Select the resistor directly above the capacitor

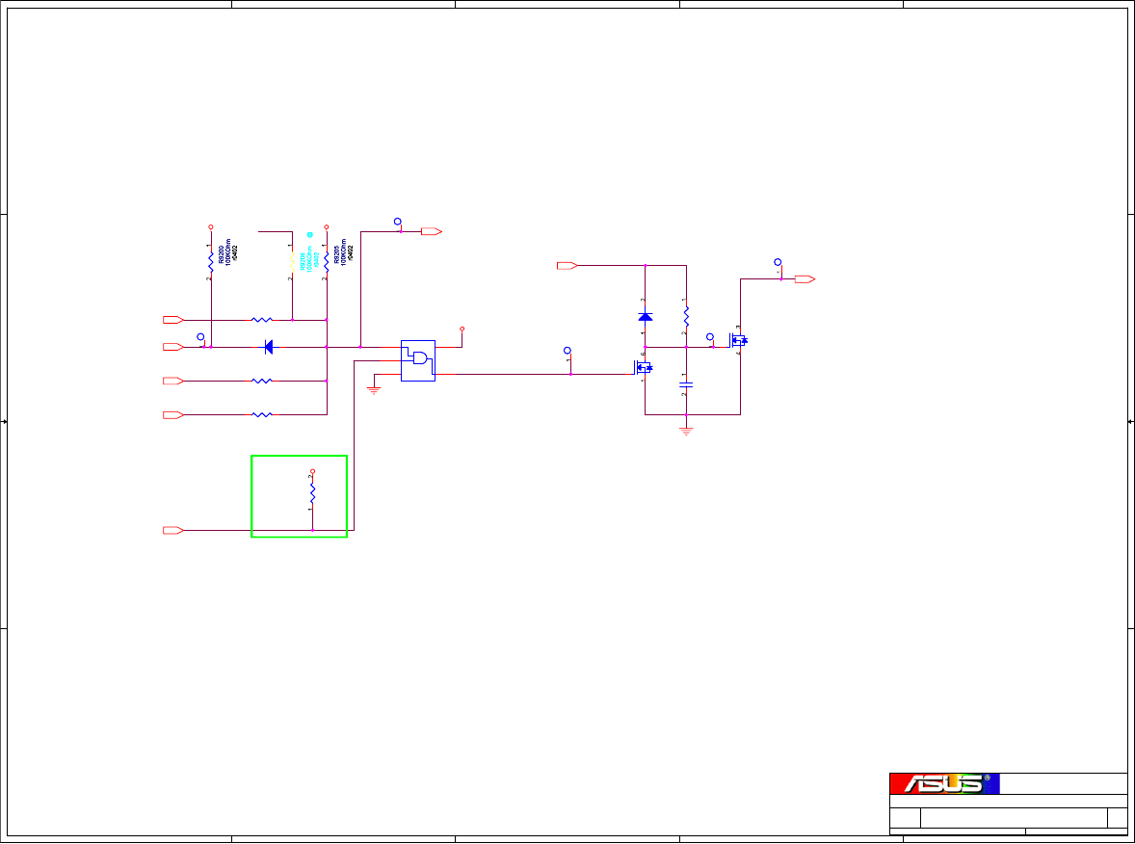click(686, 316)
